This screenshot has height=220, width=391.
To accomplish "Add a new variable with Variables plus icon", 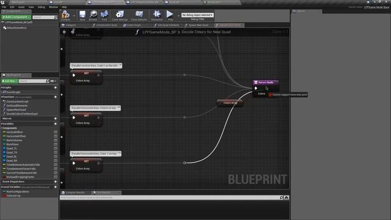I will pos(56,123).
